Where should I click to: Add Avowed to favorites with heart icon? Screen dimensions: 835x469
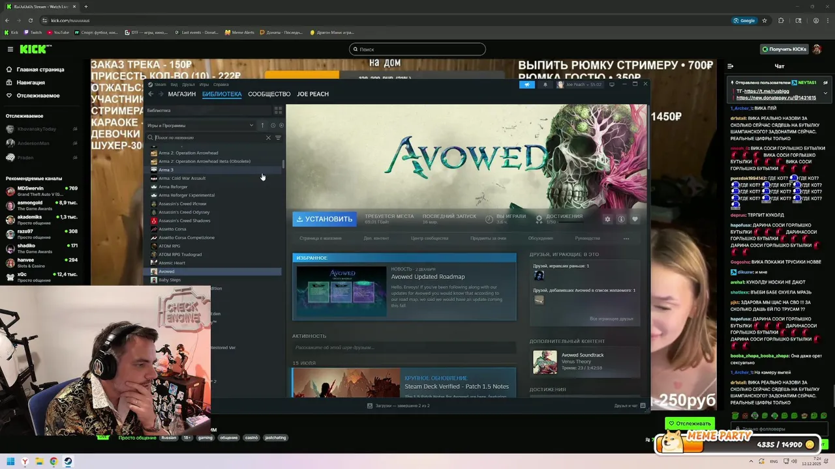[635, 219]
